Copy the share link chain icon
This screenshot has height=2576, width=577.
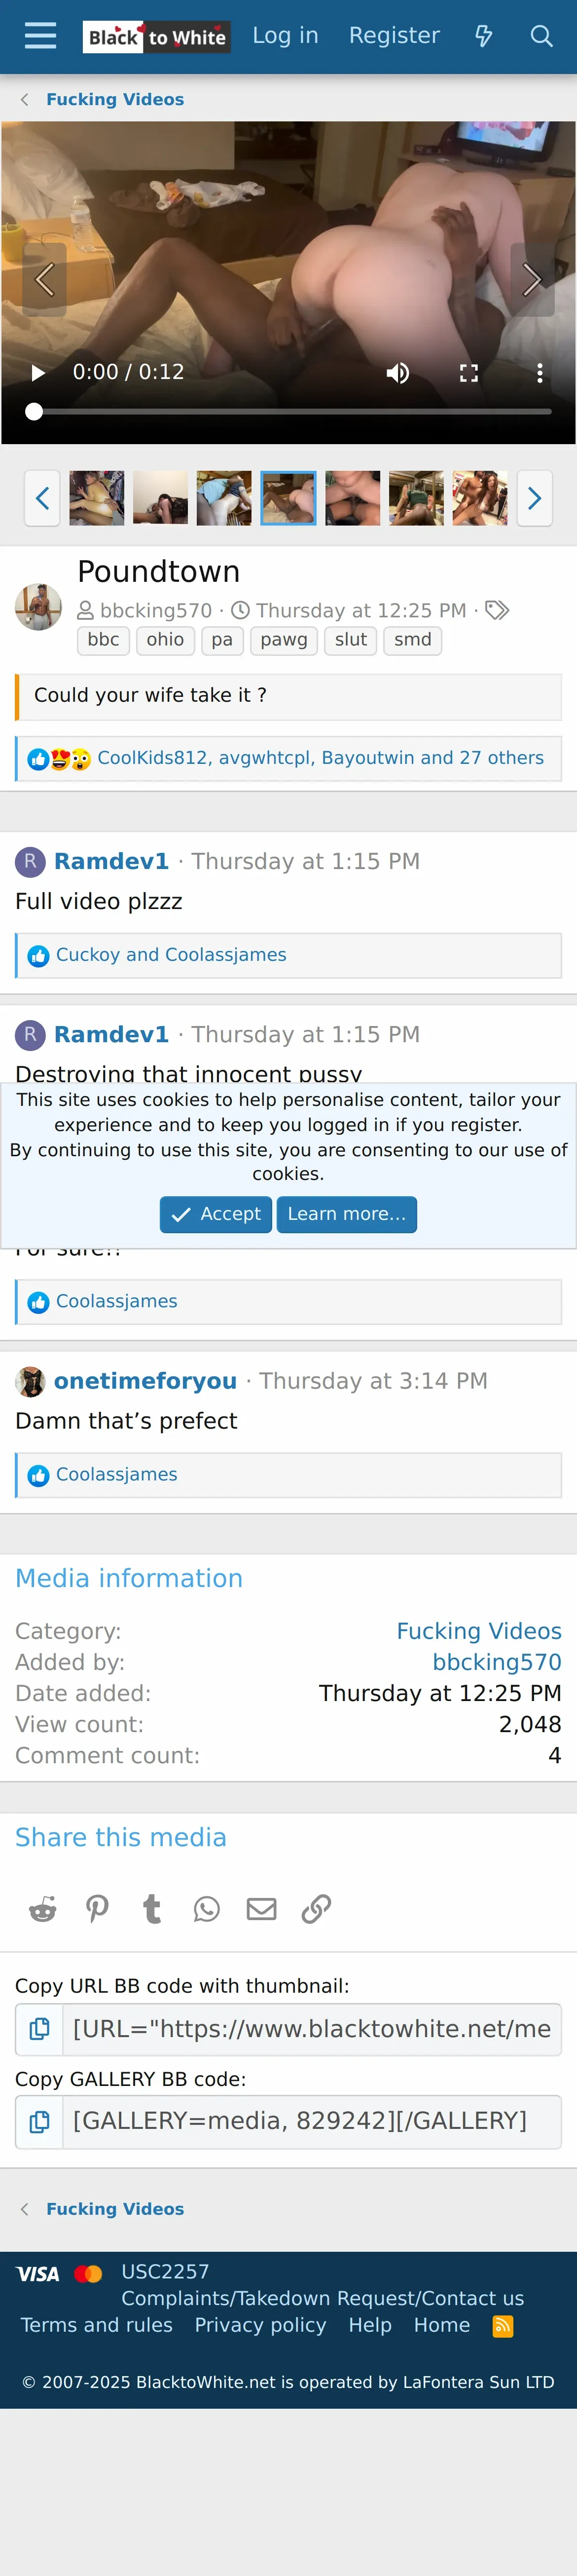[316, 1909]
